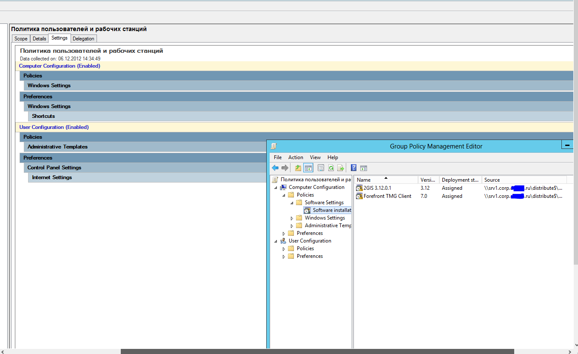Open Help using the blue question mark icon

click(354, 168)
